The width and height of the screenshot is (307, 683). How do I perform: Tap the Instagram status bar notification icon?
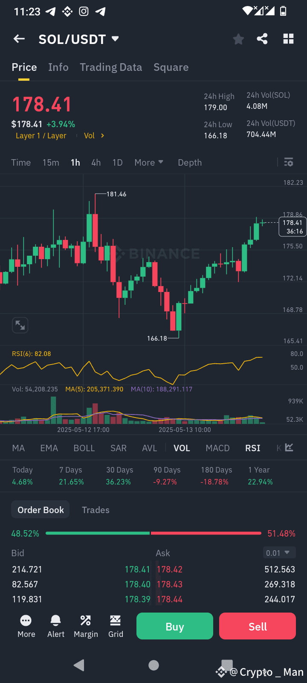pos(84,12)
